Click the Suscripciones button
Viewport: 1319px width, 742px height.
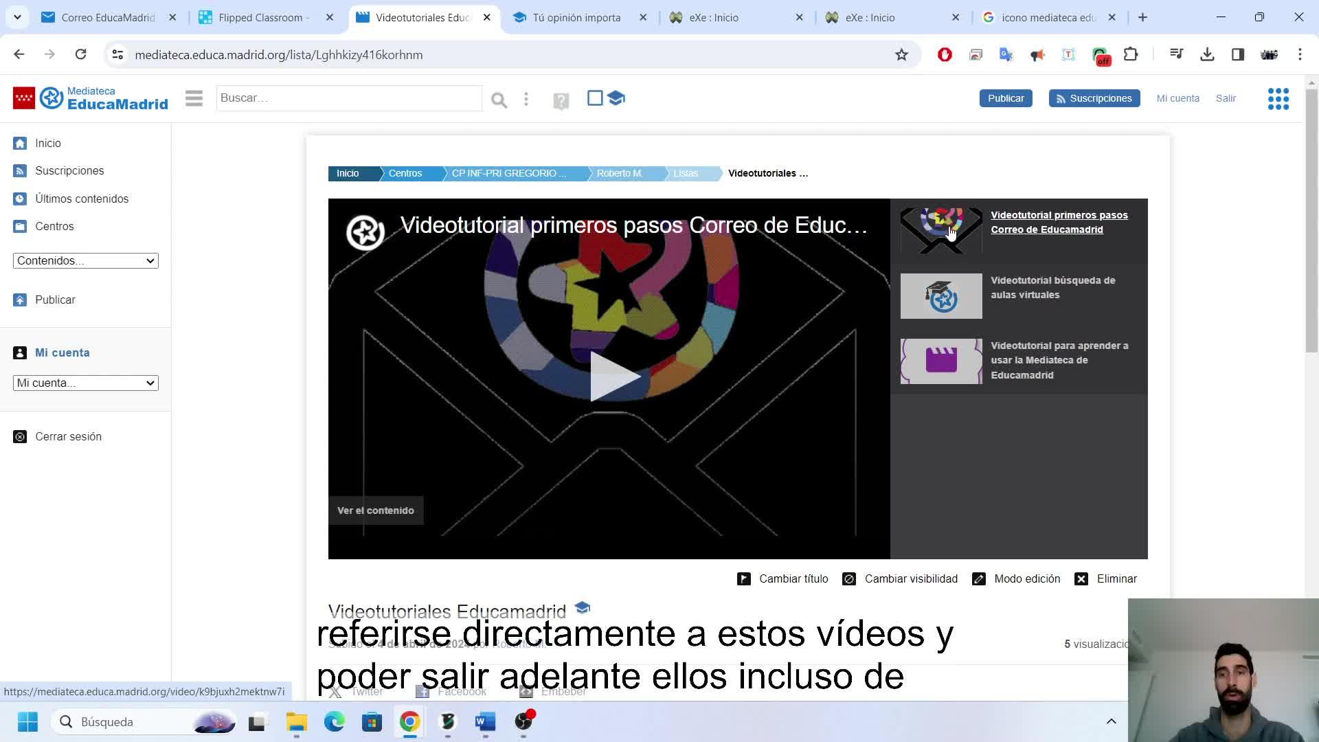coord(1094,98)
